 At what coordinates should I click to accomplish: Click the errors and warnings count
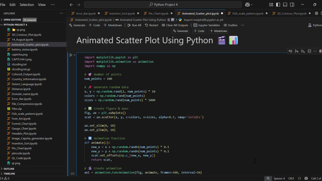tap(5, 178)
